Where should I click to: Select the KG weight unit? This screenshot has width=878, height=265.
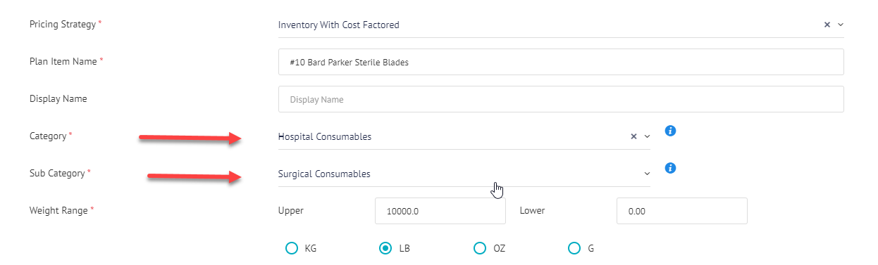[292, 248]
